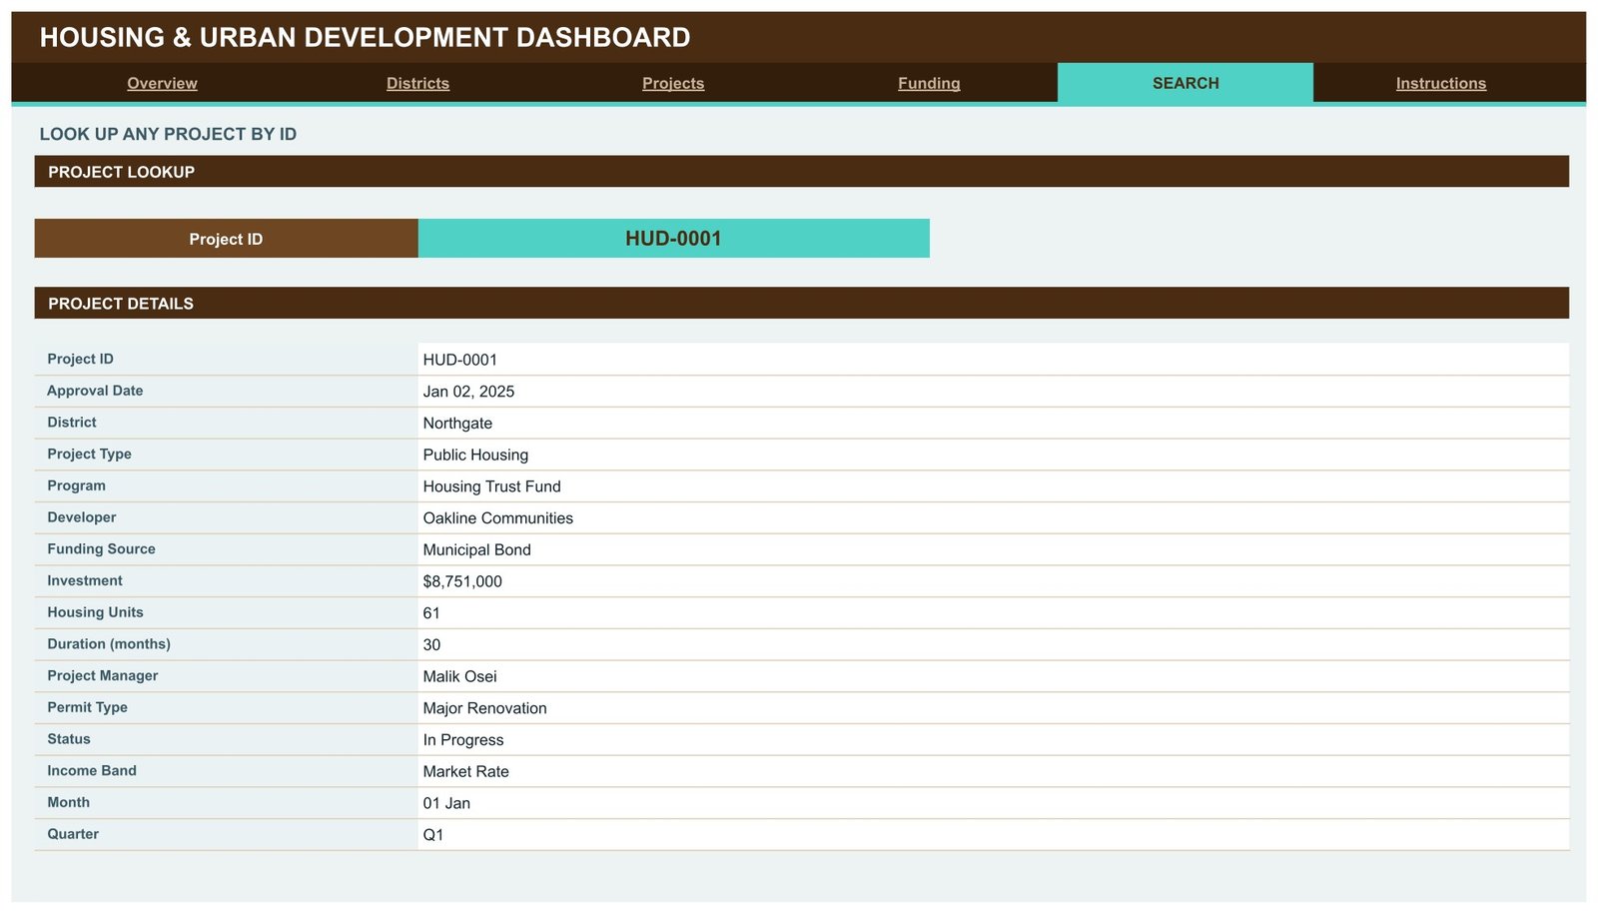
Task: Select the 'Jan 02, 2025' approval date cell
Action: click(994, 392)
